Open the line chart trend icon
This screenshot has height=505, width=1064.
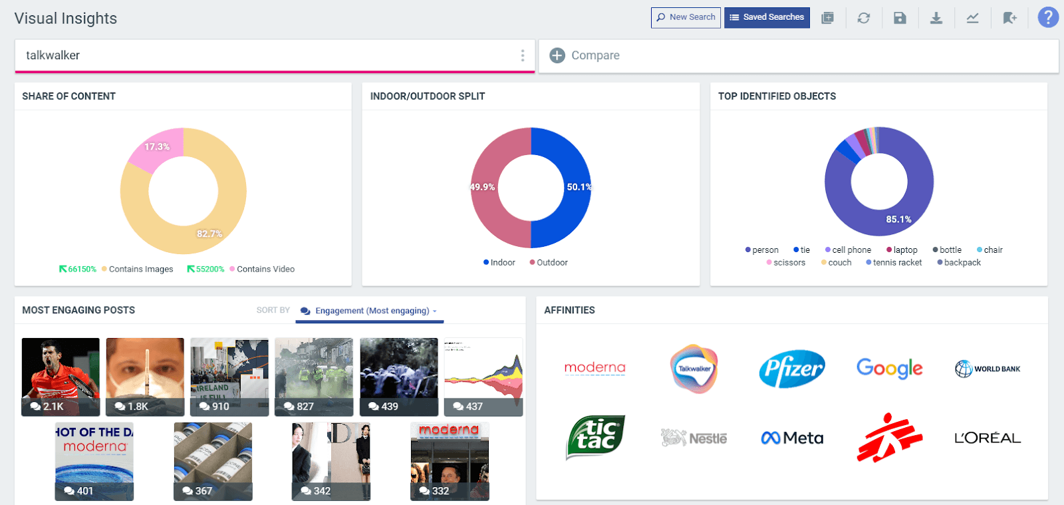(972, 18)
